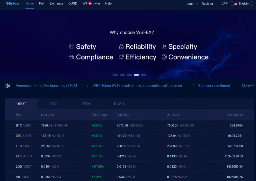
Task: Switch to the ETH market tab
Action: pos(86,104)
